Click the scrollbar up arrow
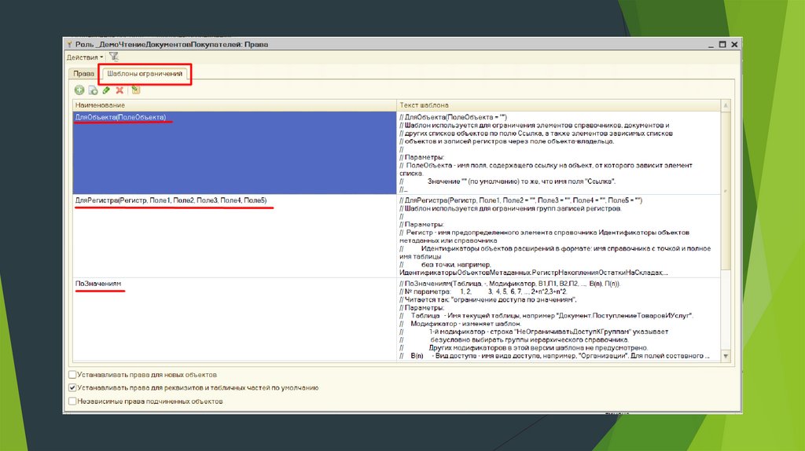This screenshot has width=805, height=451. [726, 105]
